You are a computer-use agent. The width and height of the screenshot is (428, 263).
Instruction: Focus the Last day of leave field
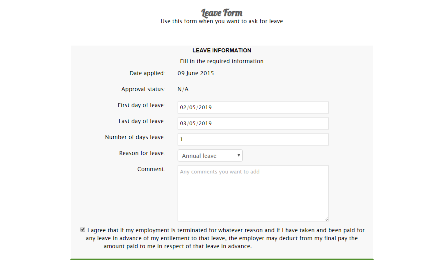click(x=253, y=124)
